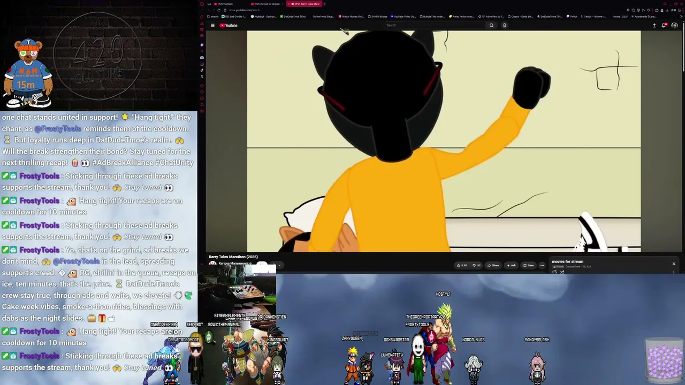685x385 pixels.
Task: Open the YouTube Video Downloader bookmark
Action: [404, 17]
